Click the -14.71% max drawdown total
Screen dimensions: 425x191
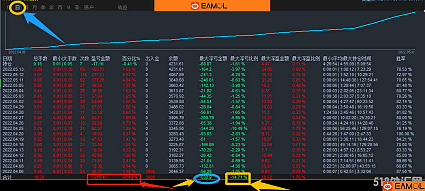coord(238,178)
